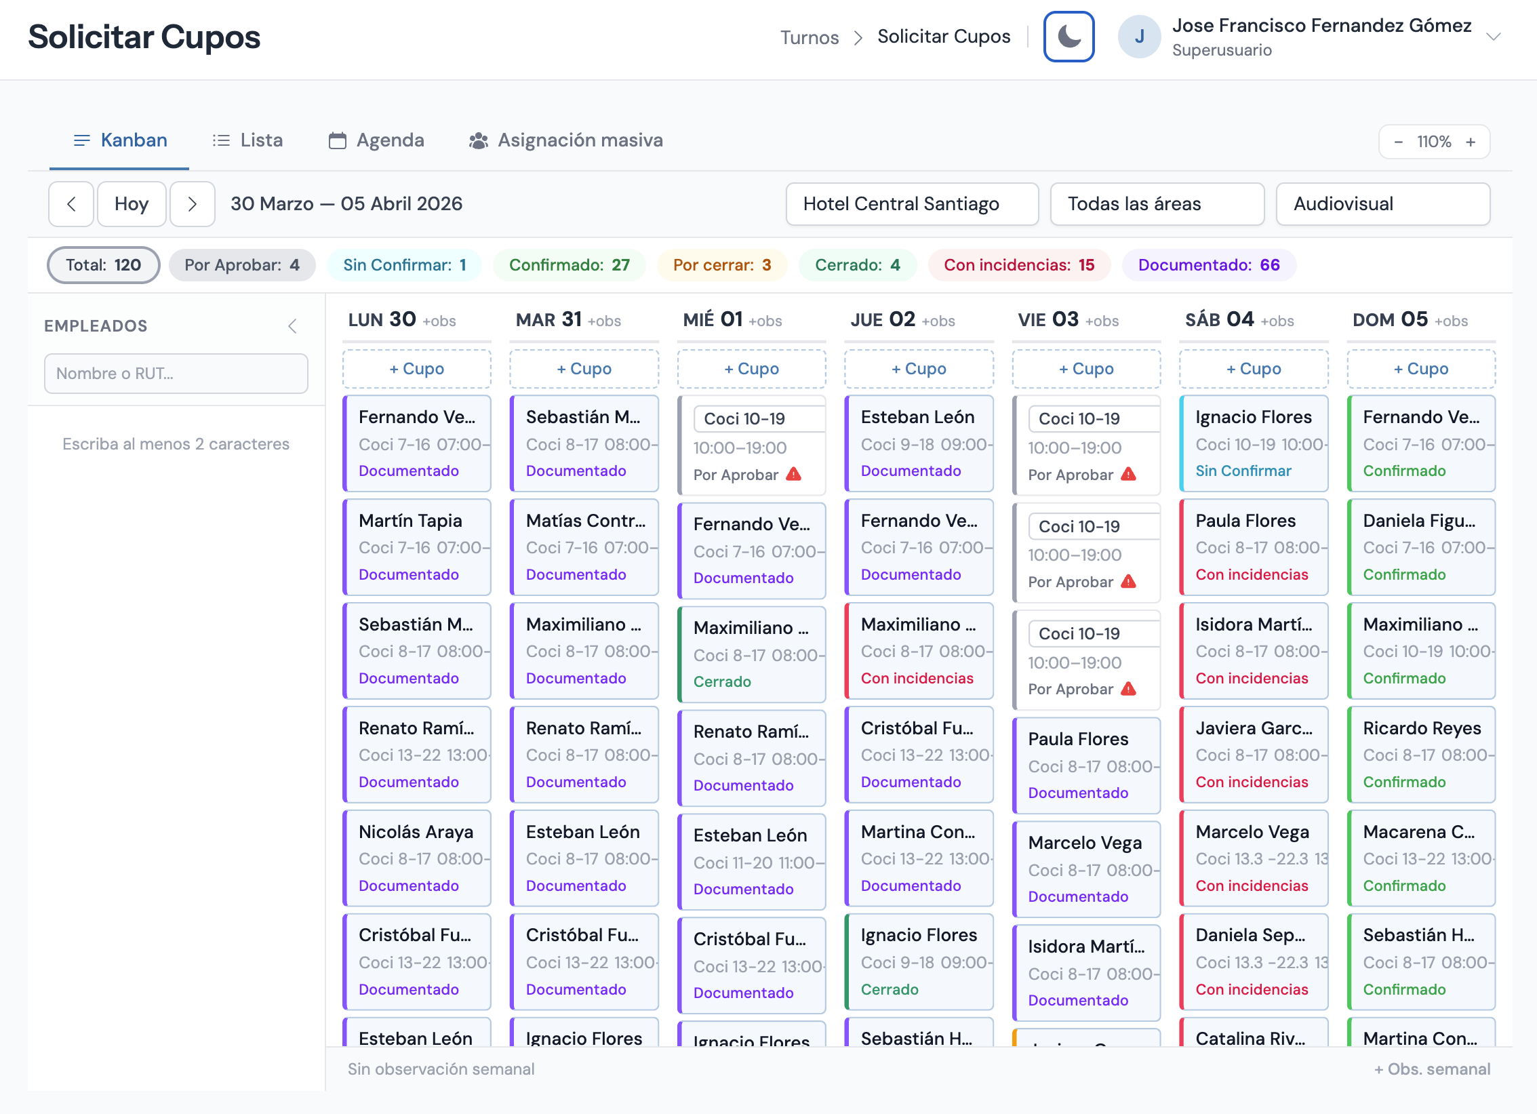Go to previous week arrow
The image size is (1537, 1114).
coord(71,204)
